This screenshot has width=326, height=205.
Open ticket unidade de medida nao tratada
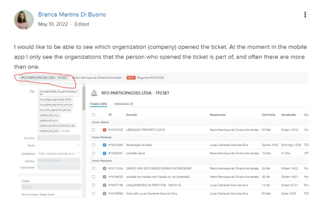tap(158, 177)
